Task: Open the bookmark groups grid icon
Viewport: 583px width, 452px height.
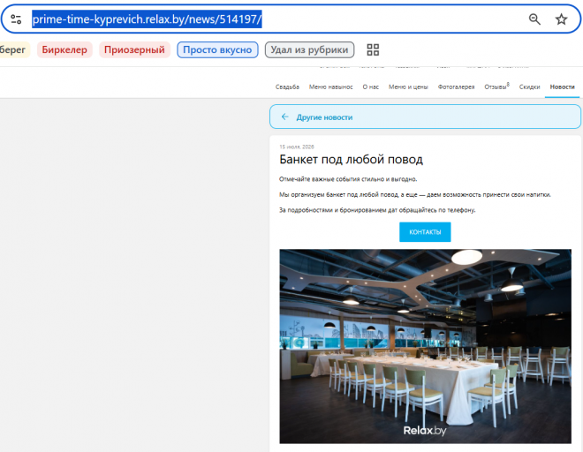Action: point(373,49)
